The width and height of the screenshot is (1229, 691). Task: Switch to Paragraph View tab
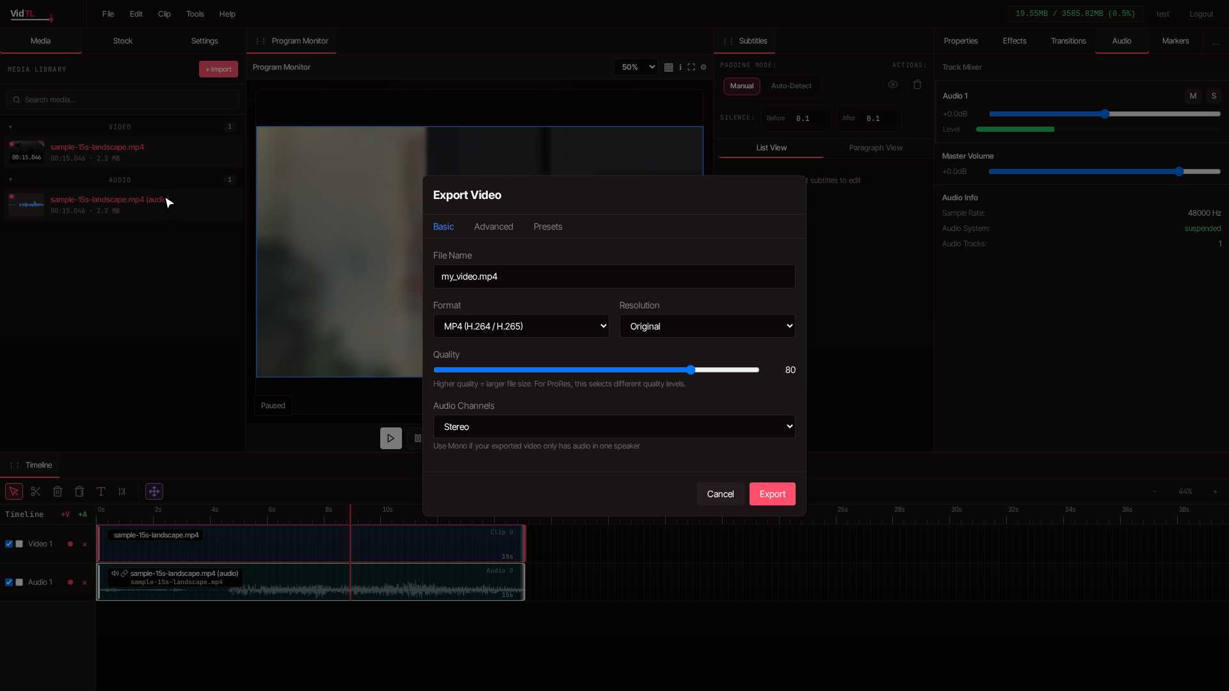[x=876, y=148]
